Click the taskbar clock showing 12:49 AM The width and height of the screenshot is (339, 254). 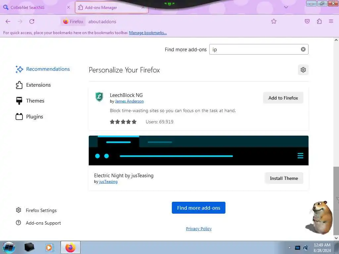[x=322, y=247]
